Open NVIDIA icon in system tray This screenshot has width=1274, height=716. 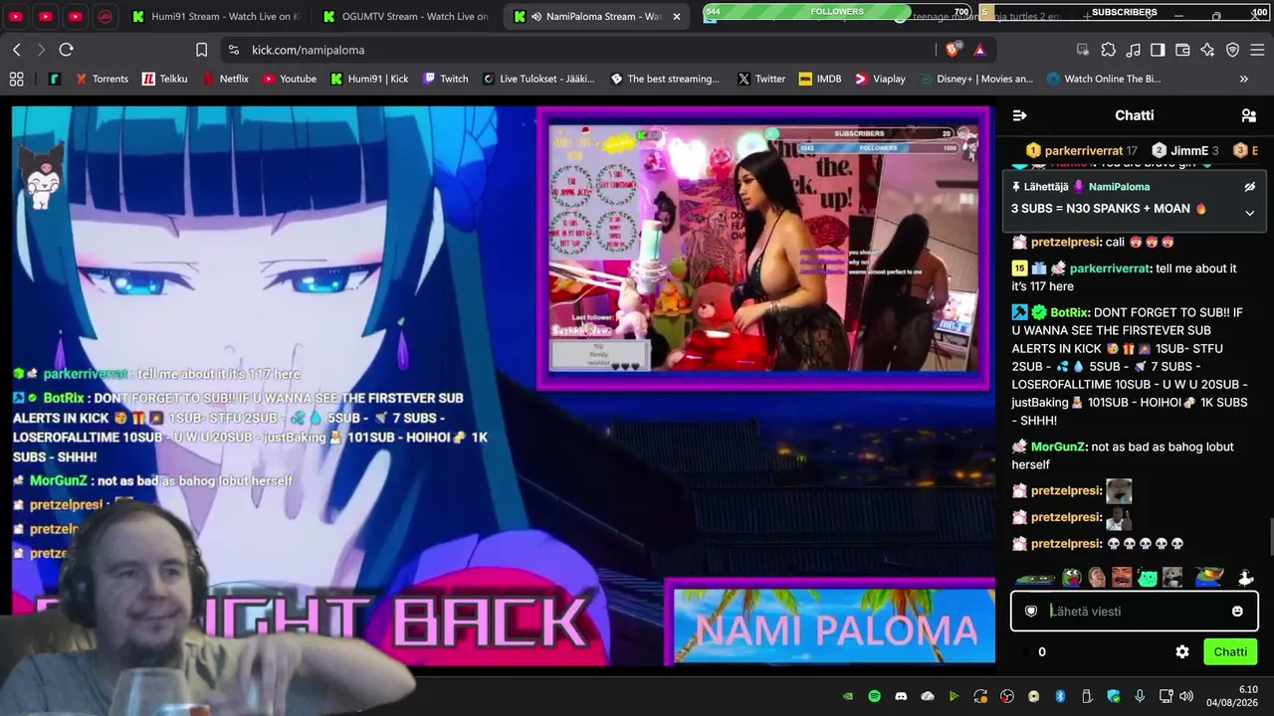(848, 696)
